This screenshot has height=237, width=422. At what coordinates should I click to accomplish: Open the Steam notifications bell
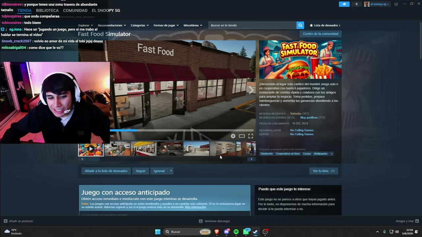pos(356,4)
